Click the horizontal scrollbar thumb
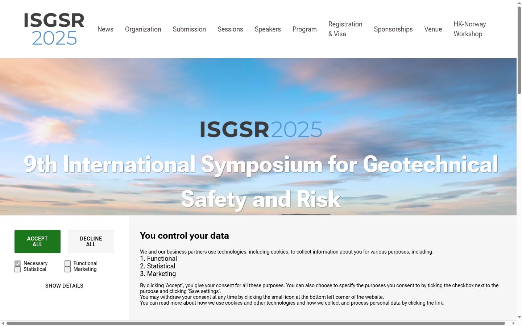This screenshot has height=326, width=522. [x=256, y=323]
